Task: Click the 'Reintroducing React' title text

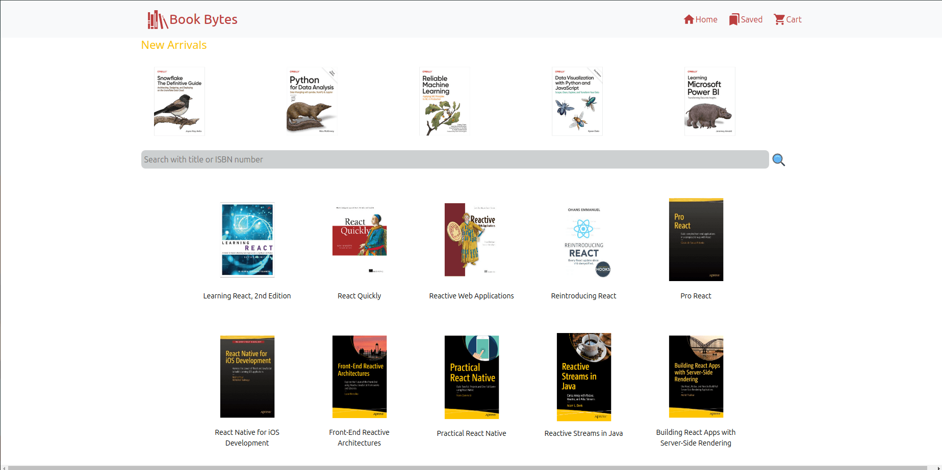Action: pos(584,296)
